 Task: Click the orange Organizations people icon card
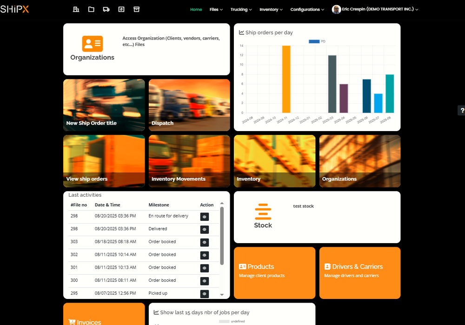tap(92, 43)
